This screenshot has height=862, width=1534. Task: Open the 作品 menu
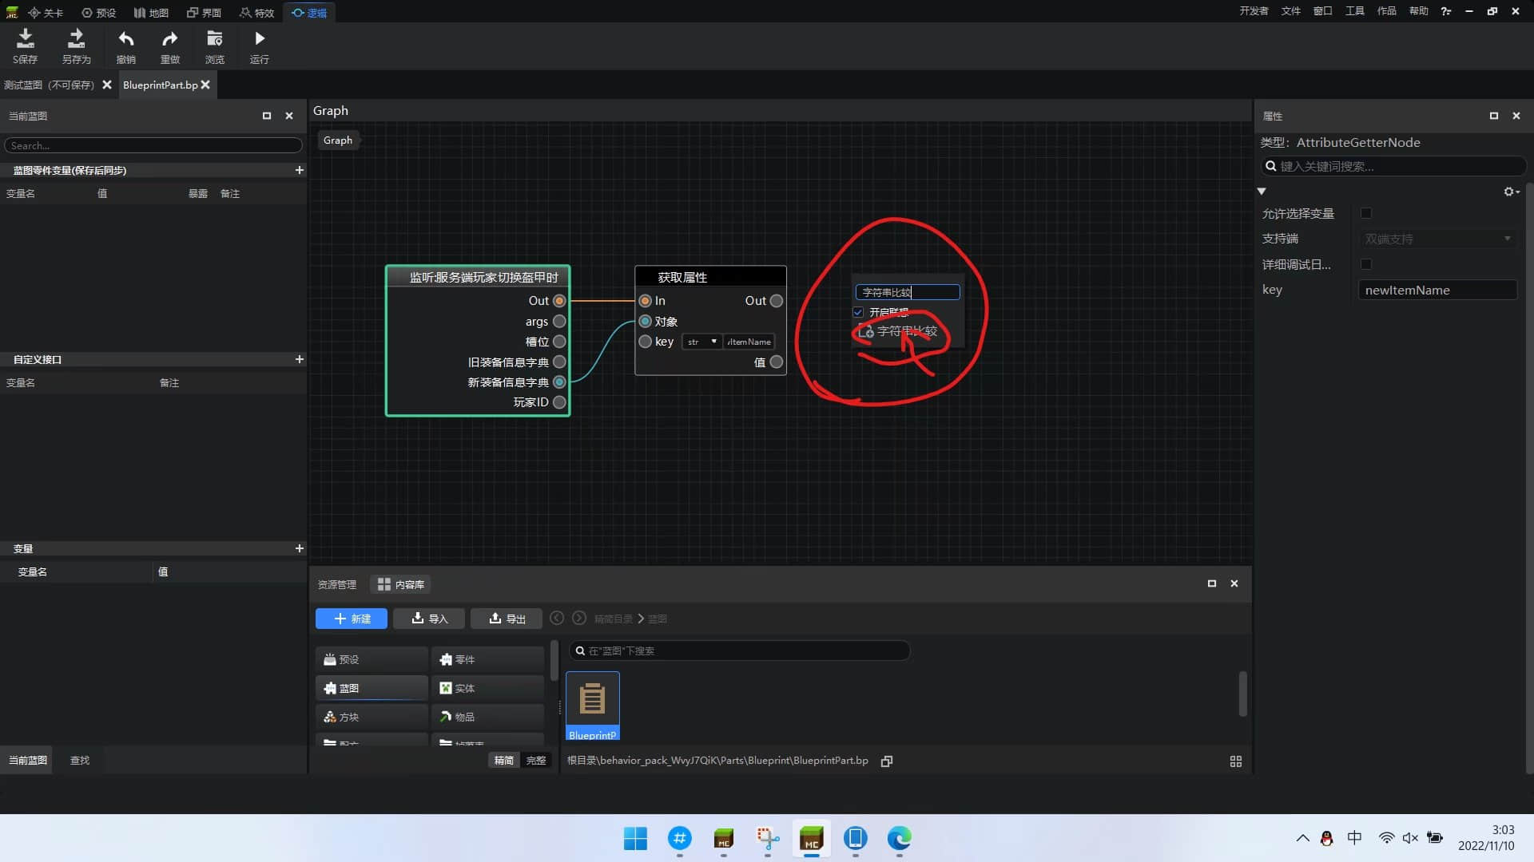pos(1387,11)
